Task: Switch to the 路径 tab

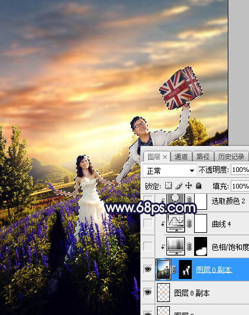Action: tap(203, 157)
